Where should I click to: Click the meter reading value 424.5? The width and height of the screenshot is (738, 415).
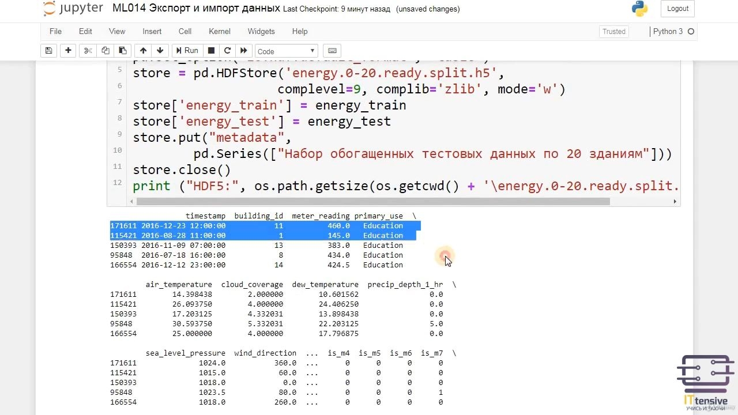coord(338,265)
